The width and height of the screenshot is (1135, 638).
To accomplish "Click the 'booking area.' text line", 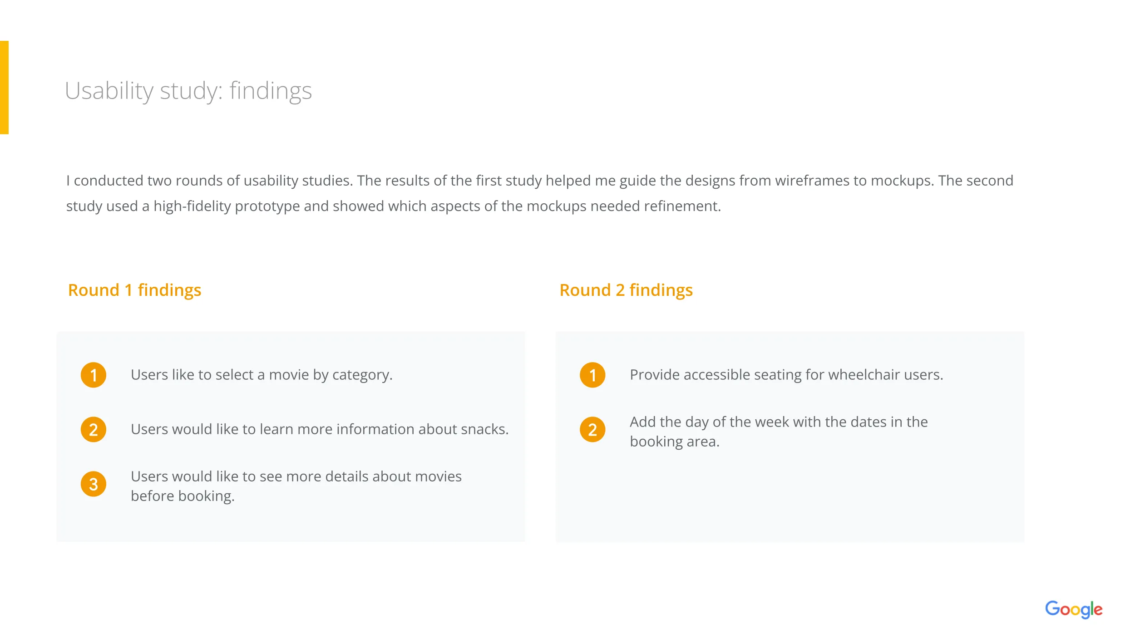I will pyautogui.click(x=674, y=442).
